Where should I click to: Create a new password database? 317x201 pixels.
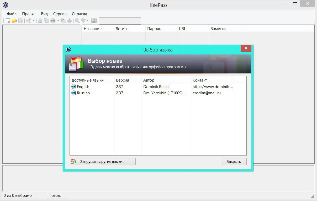(x=8, y=20)
